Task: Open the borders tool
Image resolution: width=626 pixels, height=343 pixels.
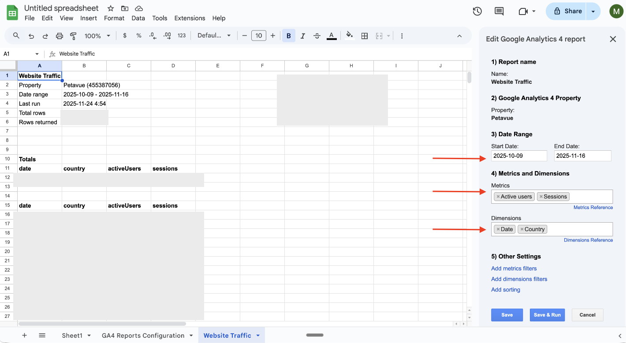Action: [x=365, y=36]
